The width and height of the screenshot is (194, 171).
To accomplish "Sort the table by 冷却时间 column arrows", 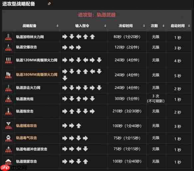I will point(144,26).
